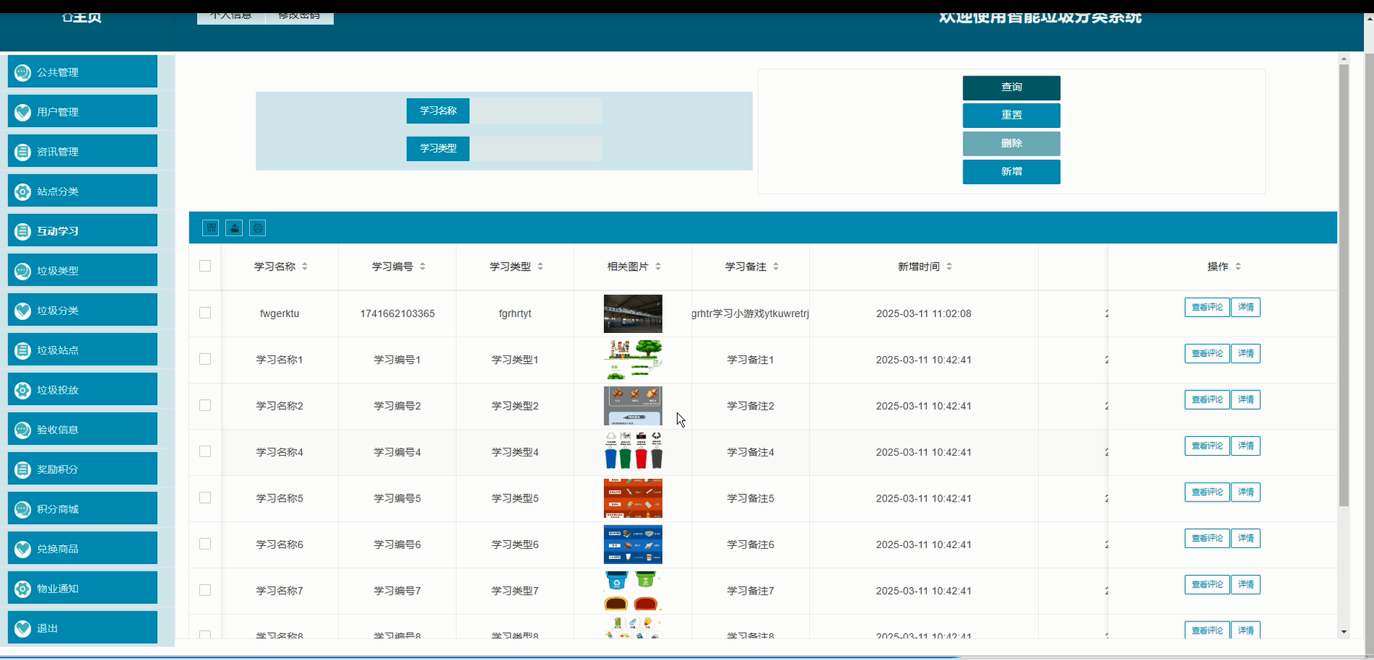This screenshot has height=660, width=1374.
Task: Select the 垃圾类型 gear icon in sidebar
Action: pyautogui.click(x=21, y=270)
